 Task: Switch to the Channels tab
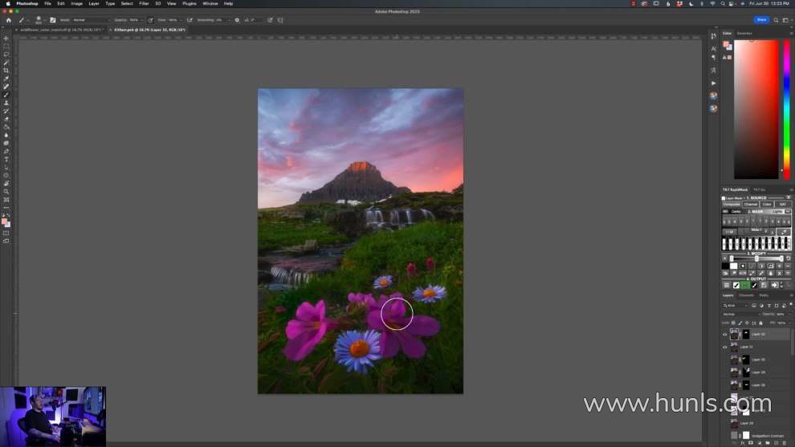747,295
